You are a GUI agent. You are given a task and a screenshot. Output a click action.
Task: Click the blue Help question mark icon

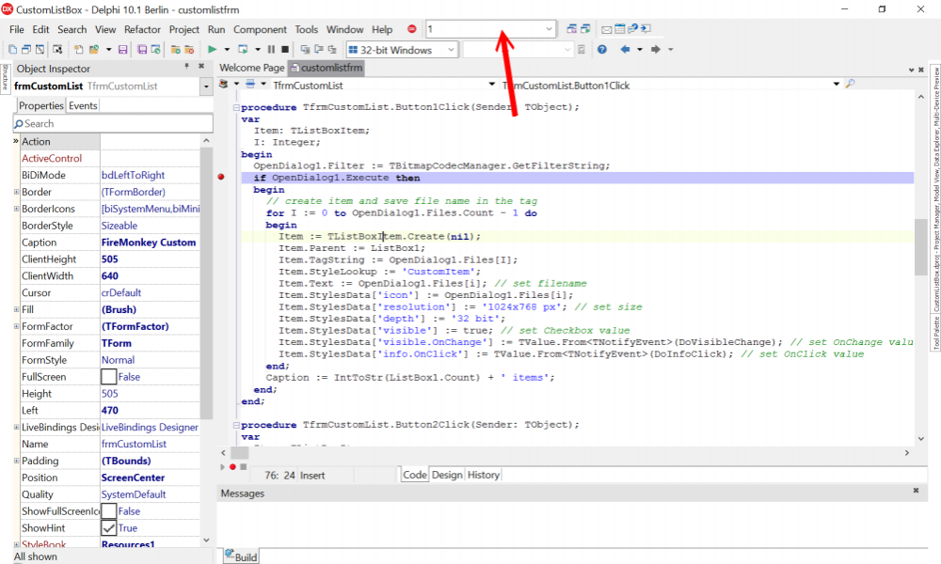(x=602, y=50)
